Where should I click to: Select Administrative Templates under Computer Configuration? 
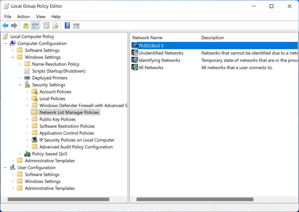pos(50,160)
